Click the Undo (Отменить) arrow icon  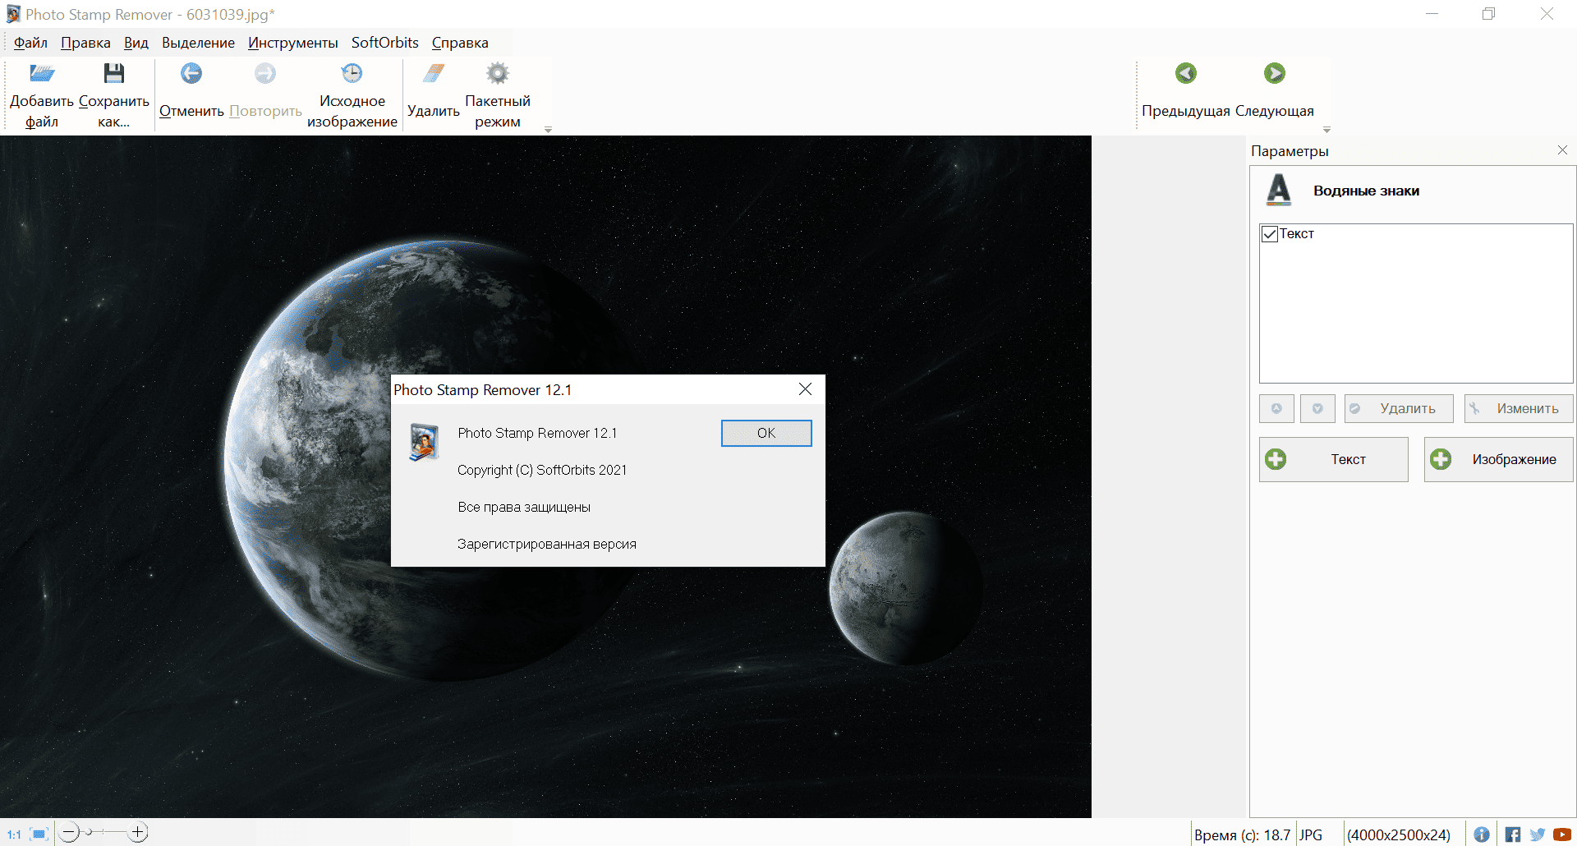(x=191, y=74)
